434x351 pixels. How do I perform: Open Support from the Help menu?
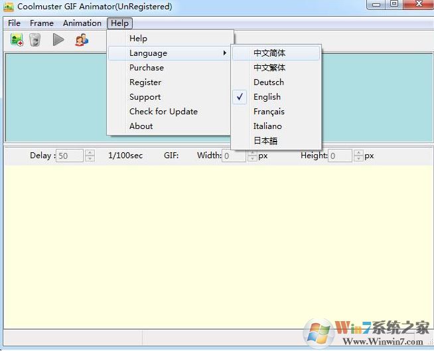tap(169, 97)
